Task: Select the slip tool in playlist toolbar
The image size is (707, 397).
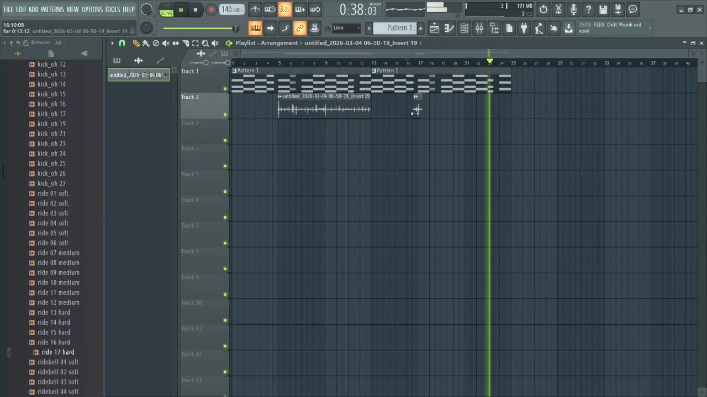Action: (x=176, y=43)
